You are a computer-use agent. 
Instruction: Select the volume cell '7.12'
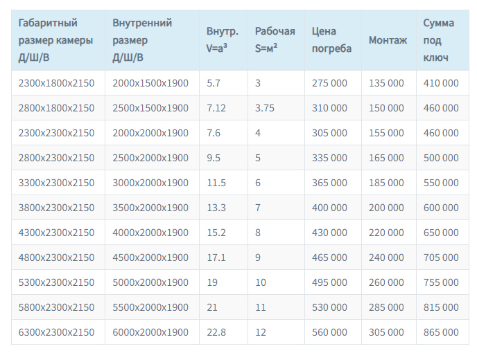[x=223, y=108]
